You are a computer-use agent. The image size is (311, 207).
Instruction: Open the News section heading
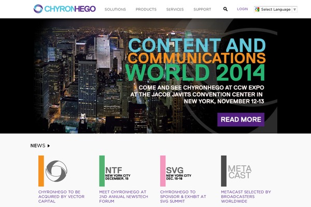coord(38,145)
